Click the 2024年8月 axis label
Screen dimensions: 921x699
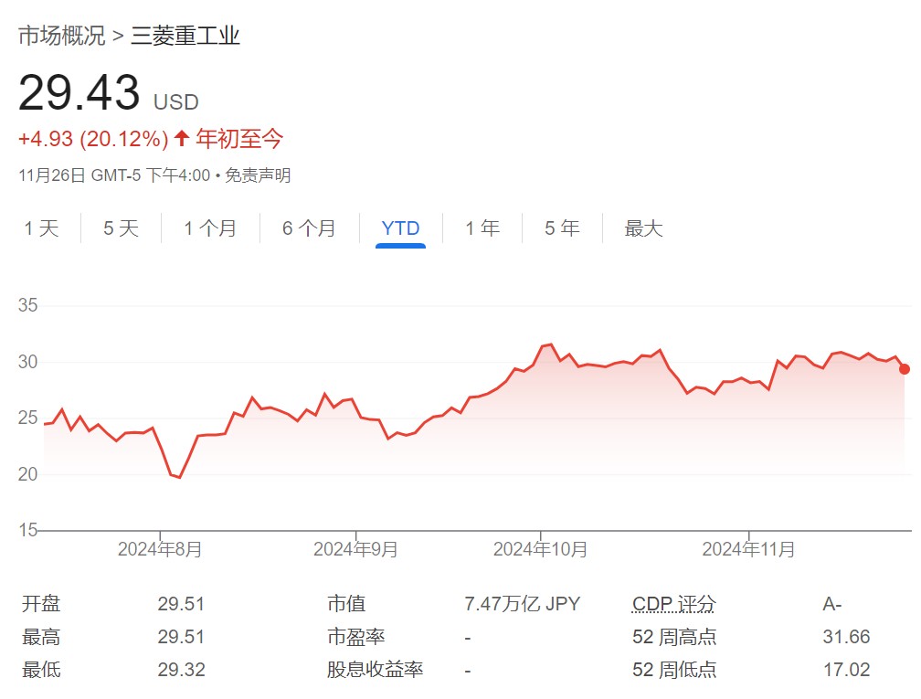(160, 549)
